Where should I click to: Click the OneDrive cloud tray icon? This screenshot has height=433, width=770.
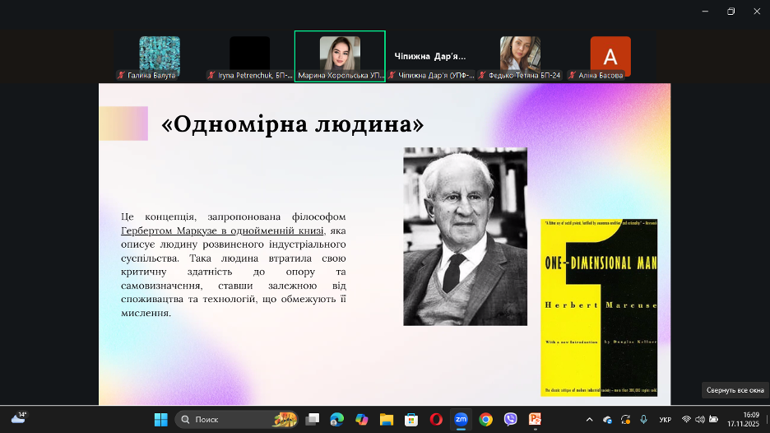(x=607, y=419)
